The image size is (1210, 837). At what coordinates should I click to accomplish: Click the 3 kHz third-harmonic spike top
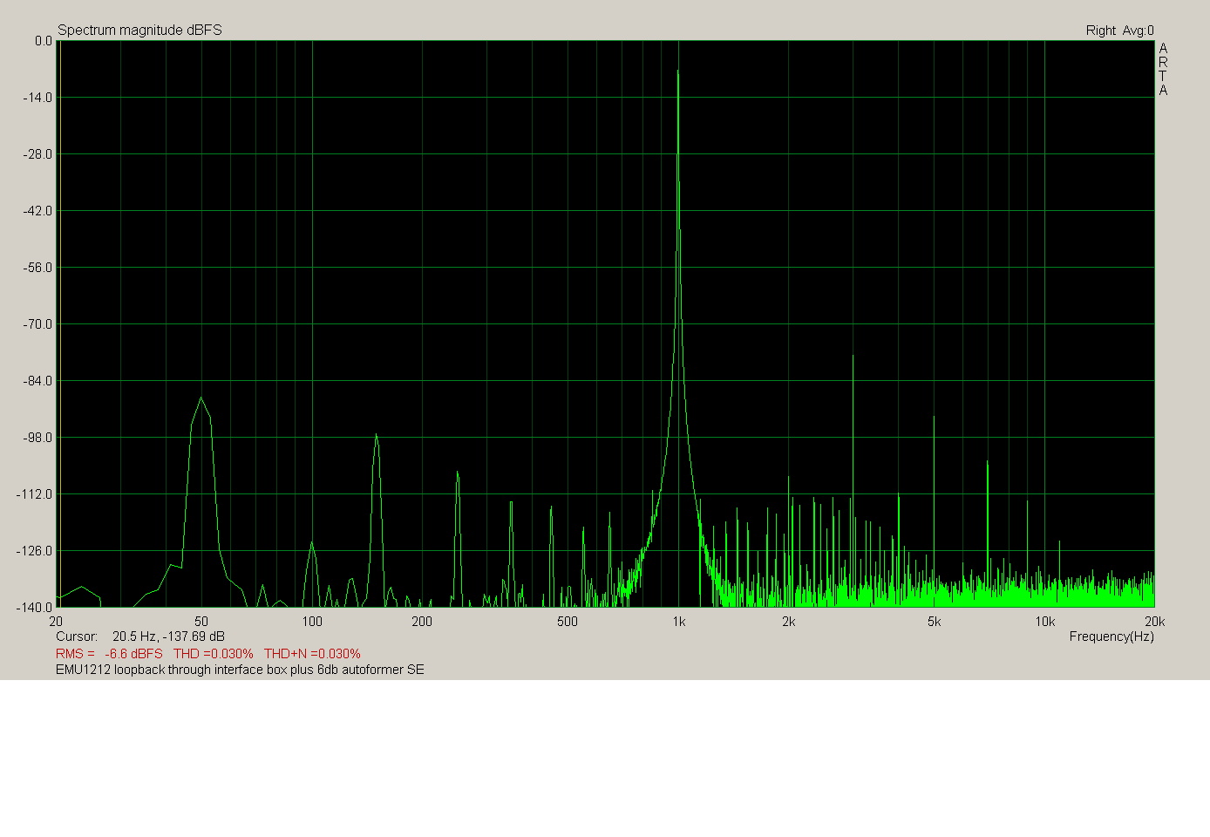(853, 356)
